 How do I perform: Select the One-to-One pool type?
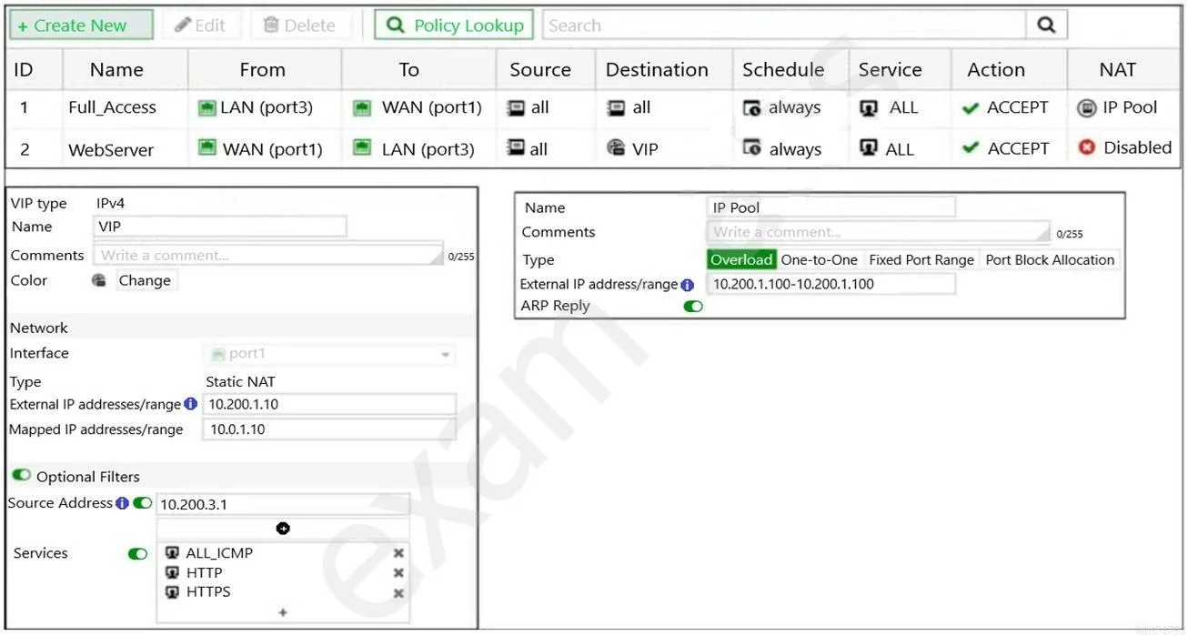(819, 260)
